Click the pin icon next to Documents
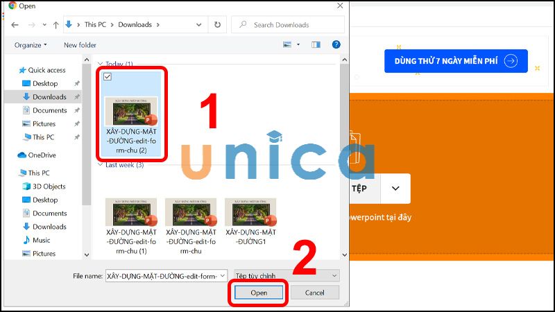 77,110
